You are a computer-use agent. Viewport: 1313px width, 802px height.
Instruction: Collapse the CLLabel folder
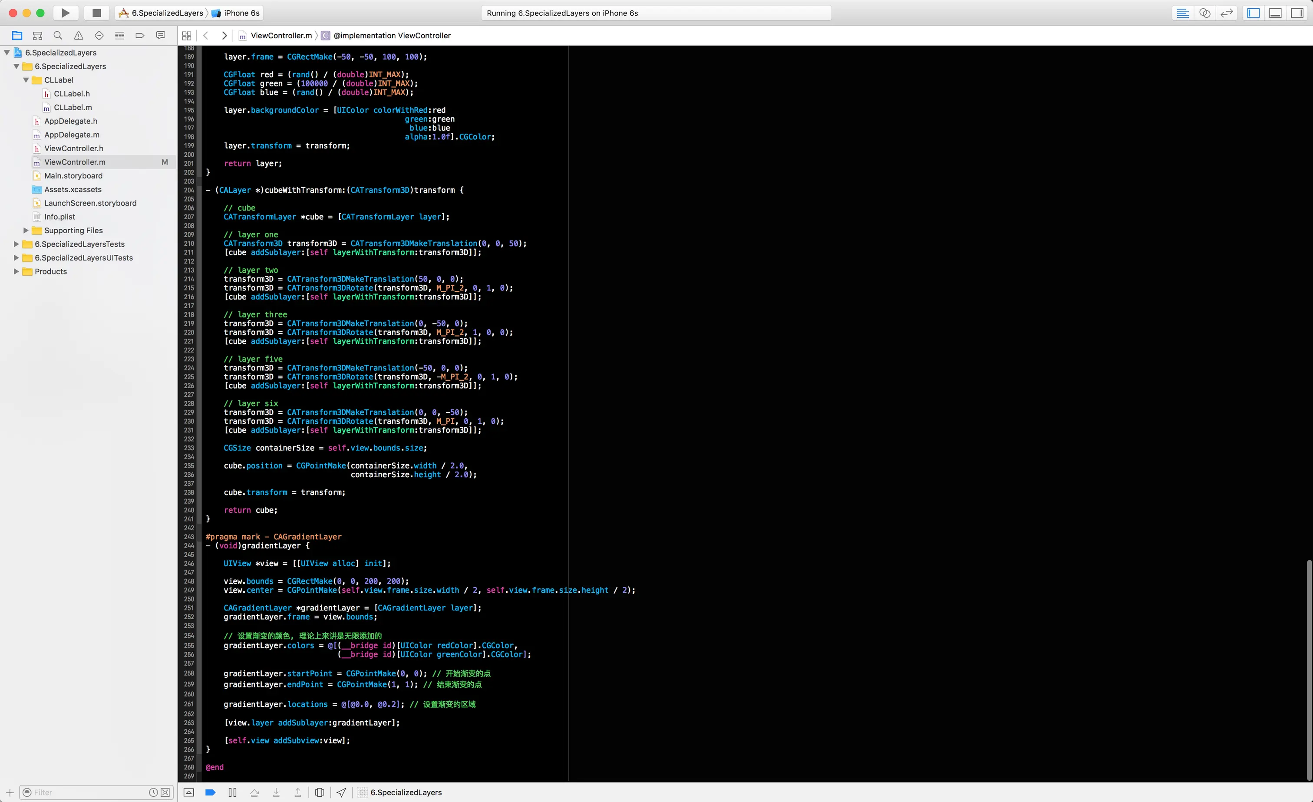pos(26,80)
